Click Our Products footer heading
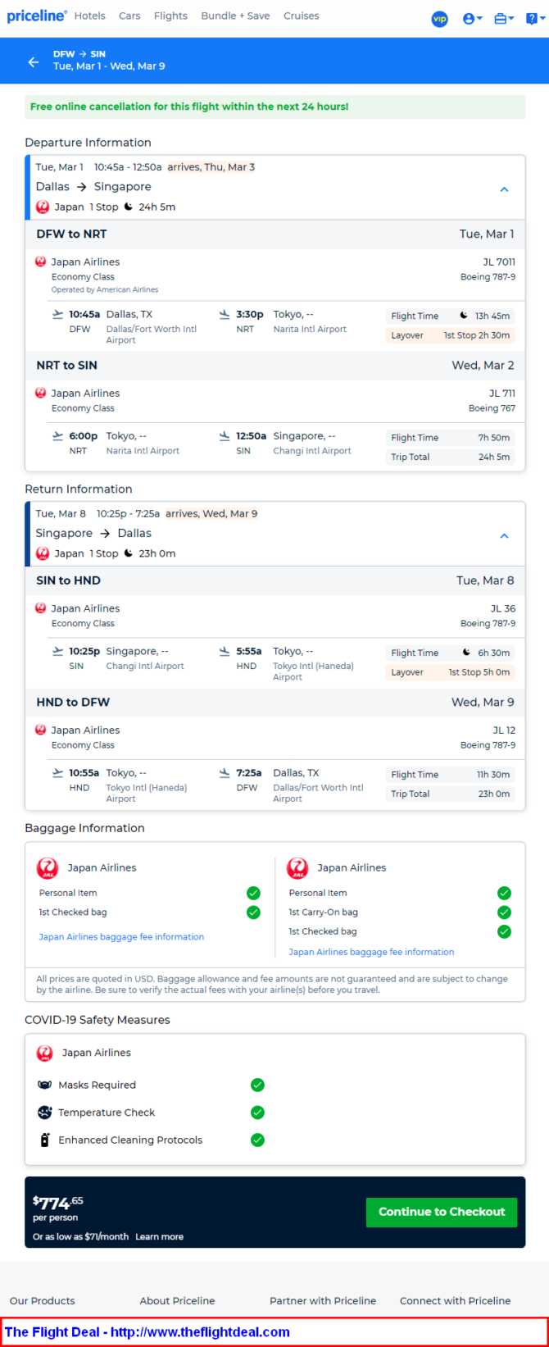 (x=42, y=1300)
